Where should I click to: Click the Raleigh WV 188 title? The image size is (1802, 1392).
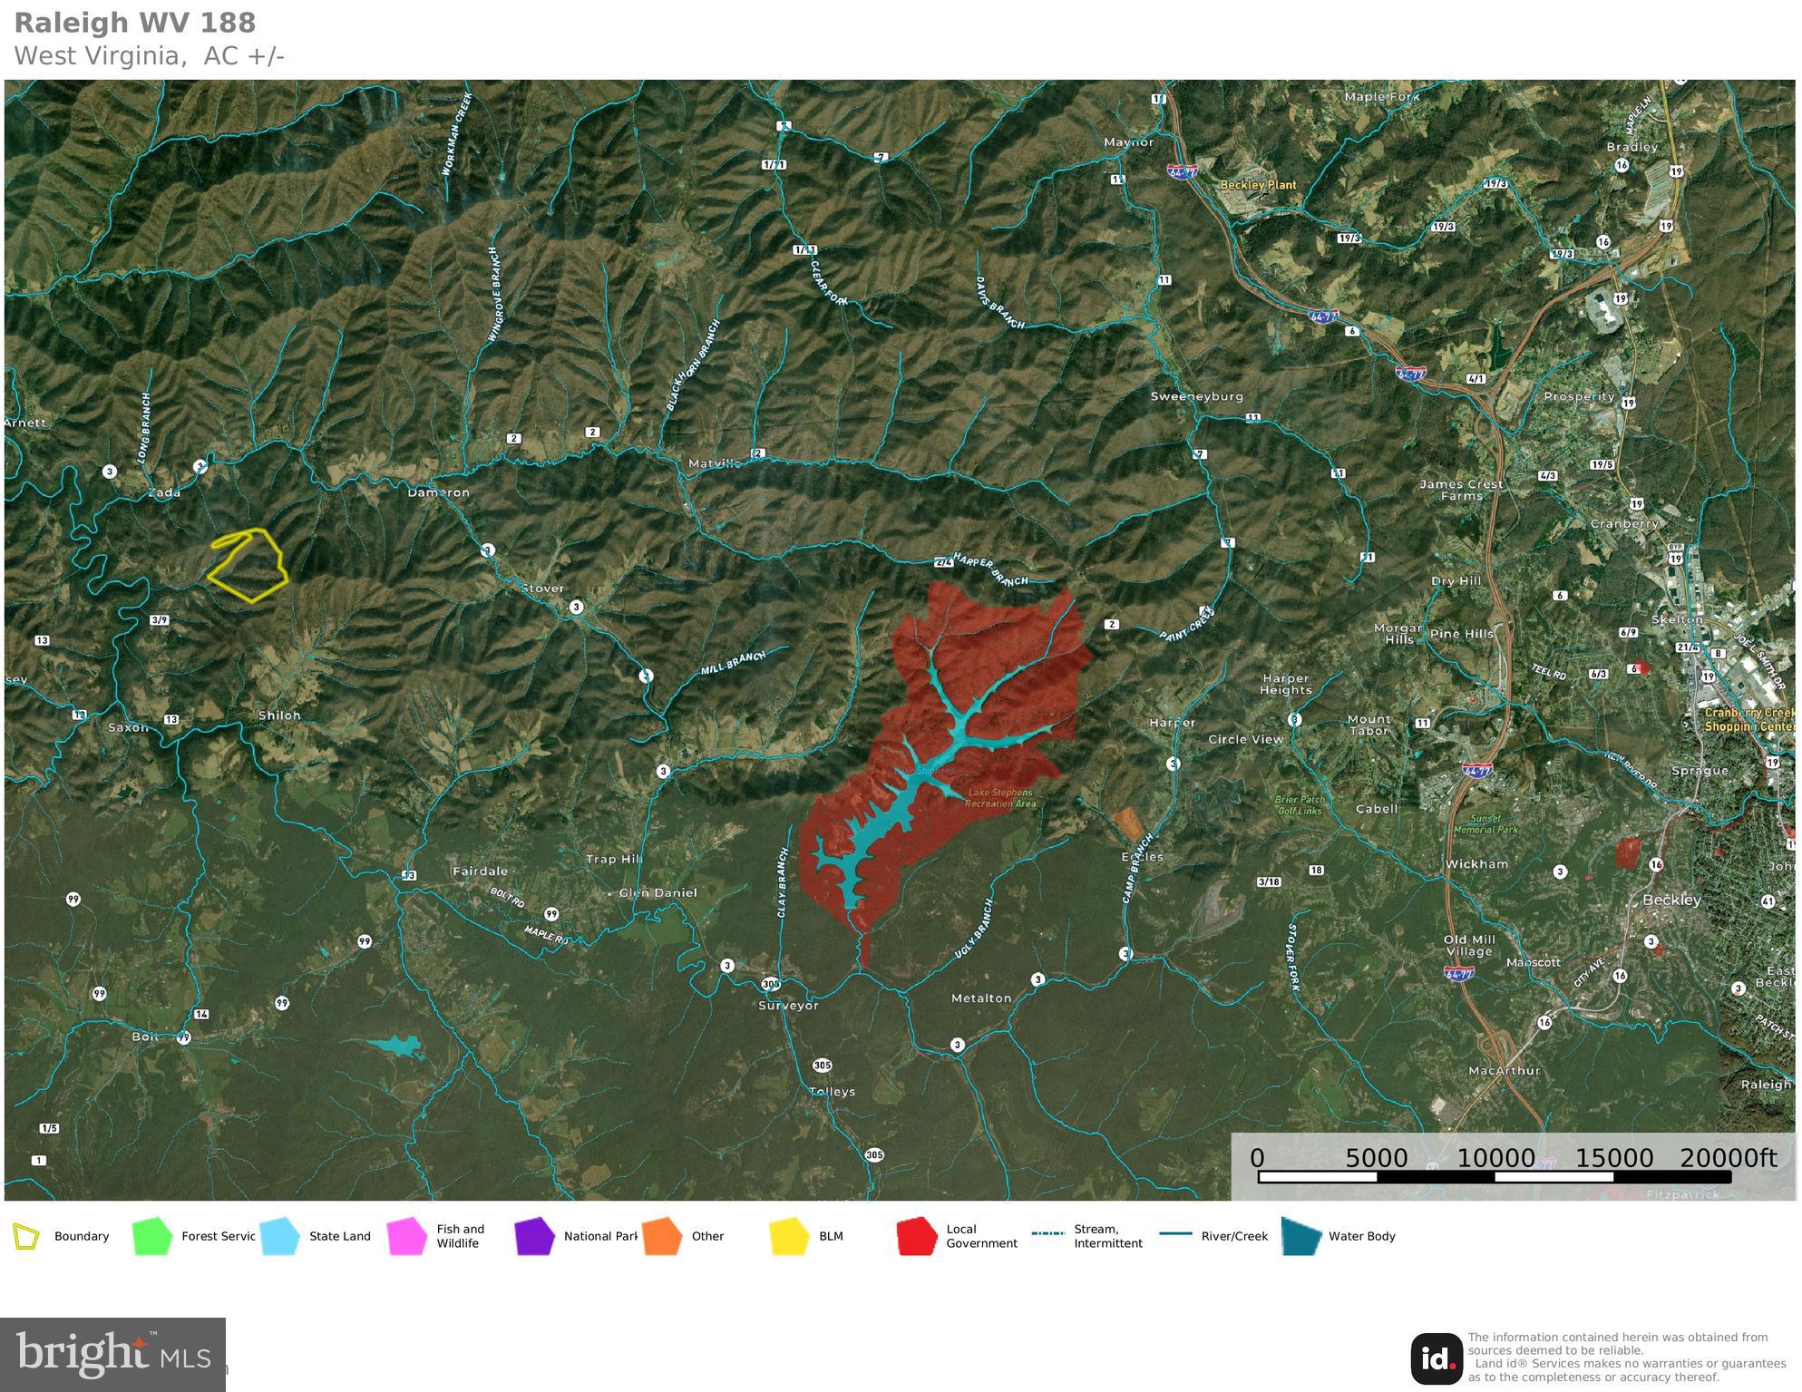point(135,23)
